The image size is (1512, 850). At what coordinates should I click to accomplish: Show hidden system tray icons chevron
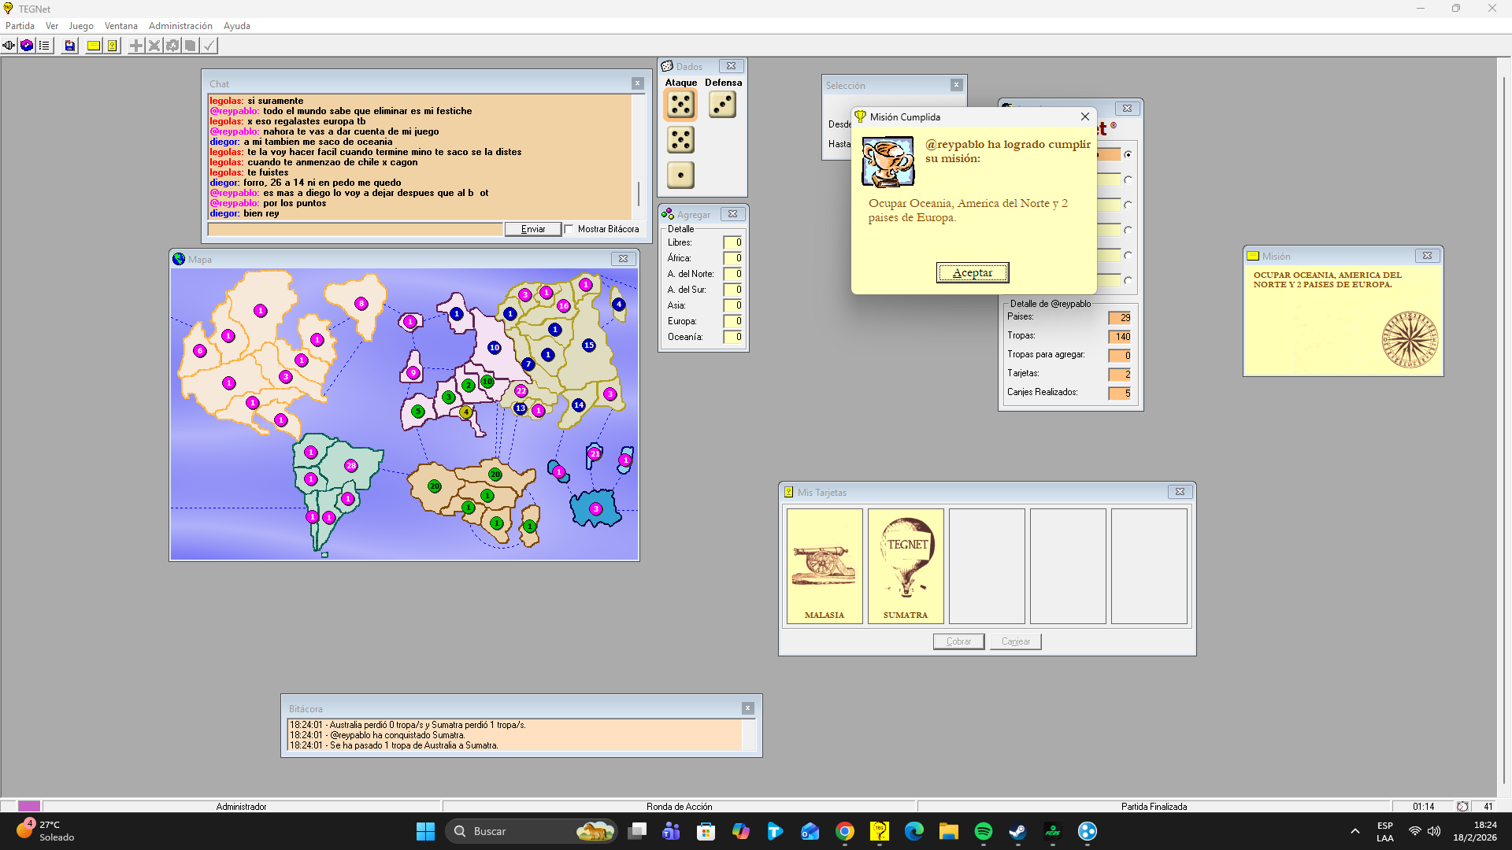(1354, 831)
